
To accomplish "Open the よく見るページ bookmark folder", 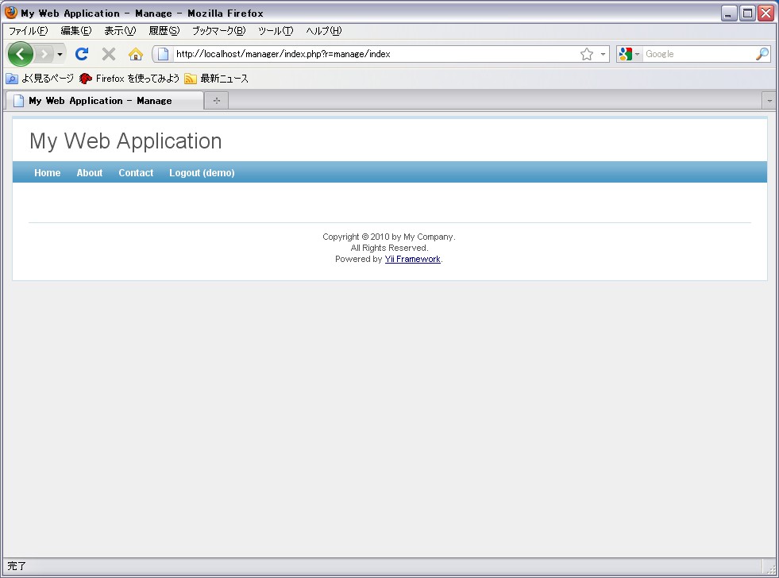I will 40,79.
